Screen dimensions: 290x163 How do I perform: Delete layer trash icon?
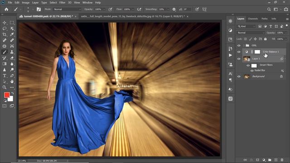click(282, 160)
